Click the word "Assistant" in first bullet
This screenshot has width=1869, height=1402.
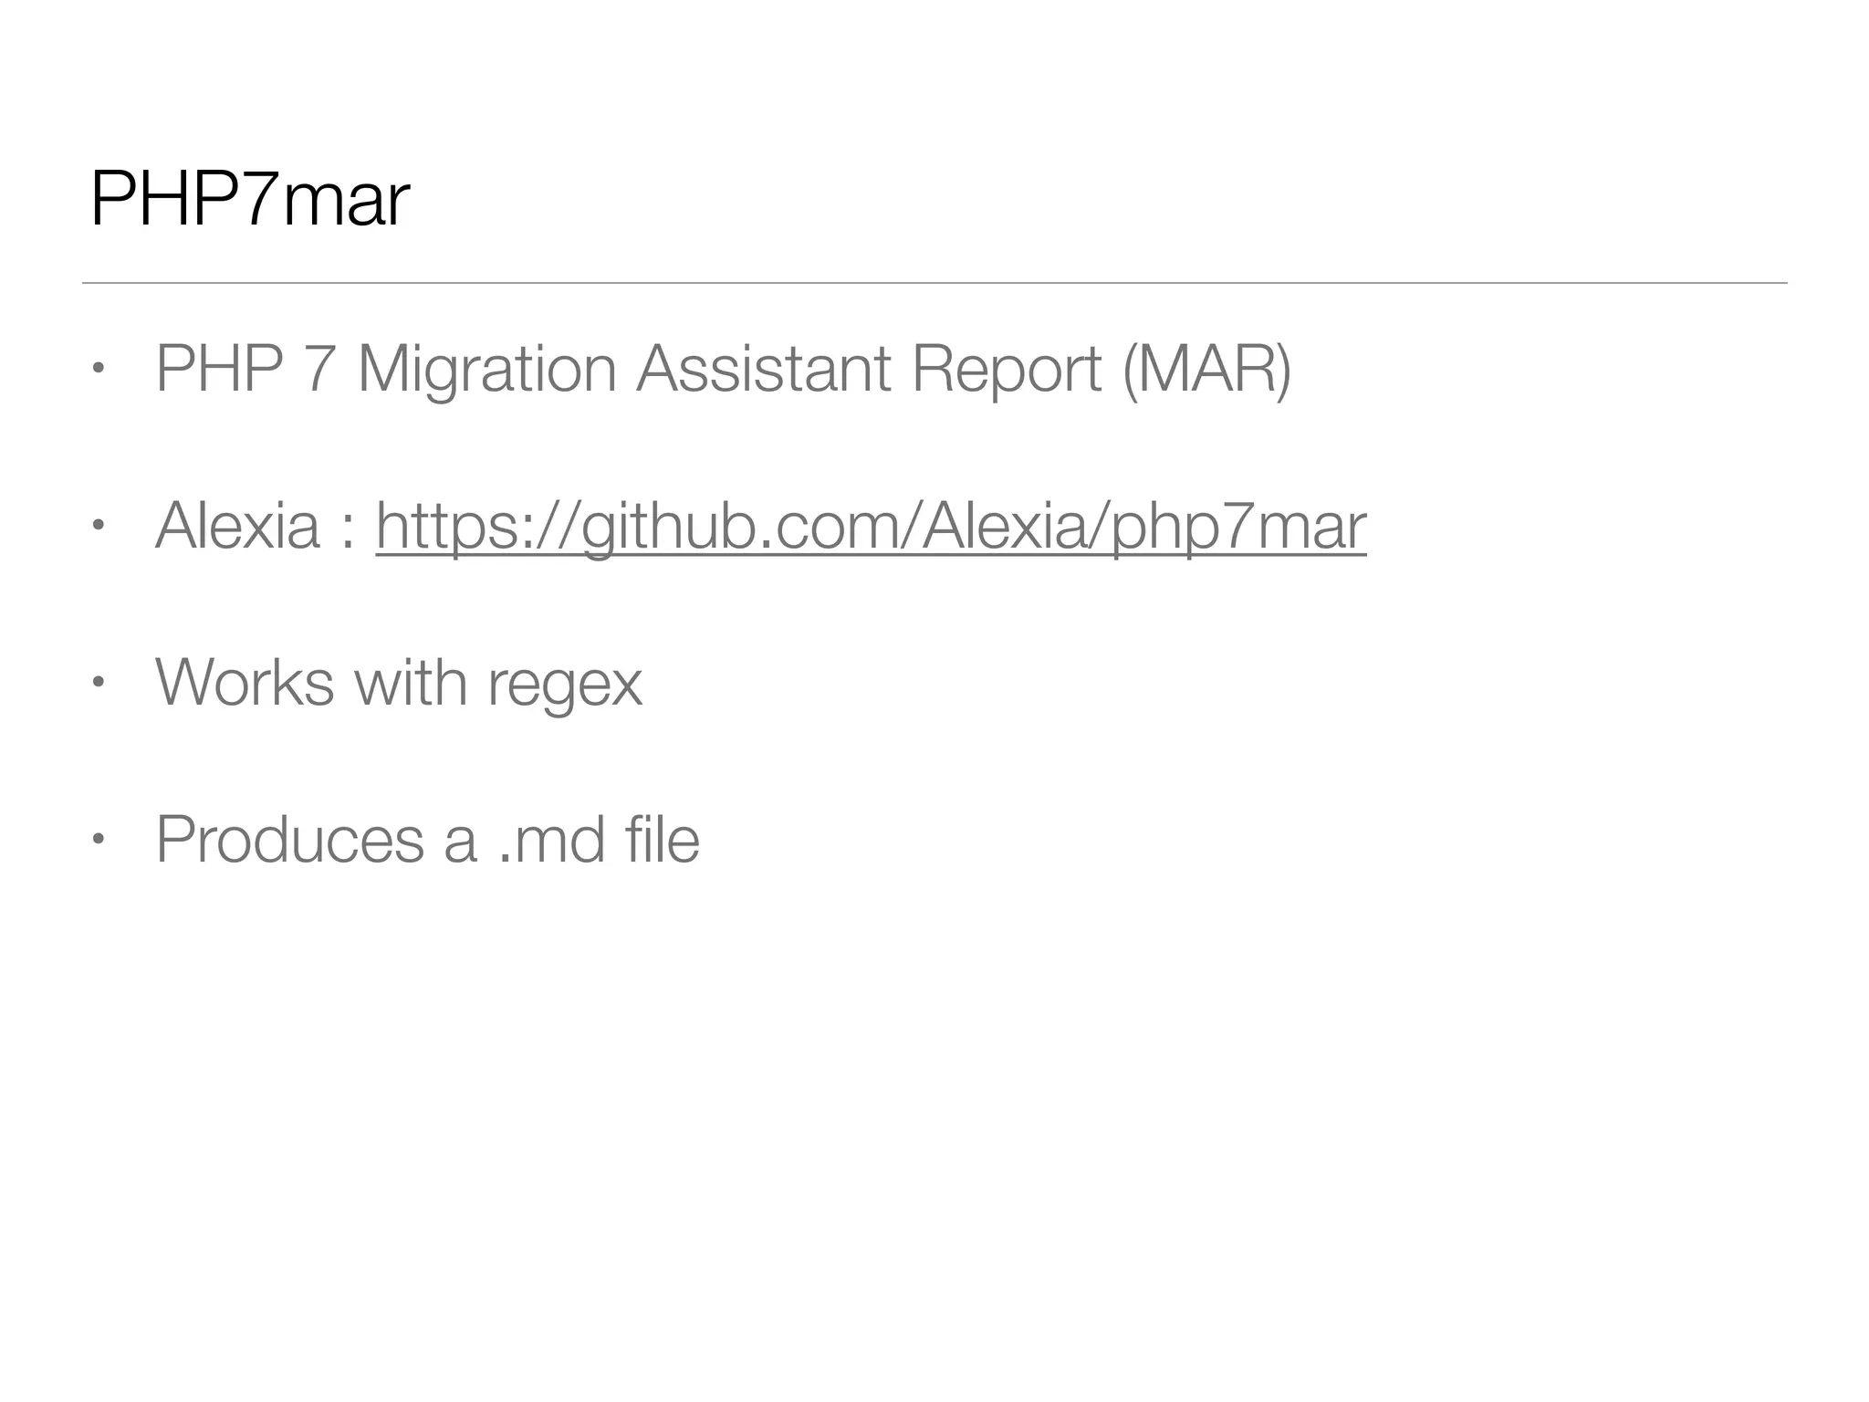763,369
